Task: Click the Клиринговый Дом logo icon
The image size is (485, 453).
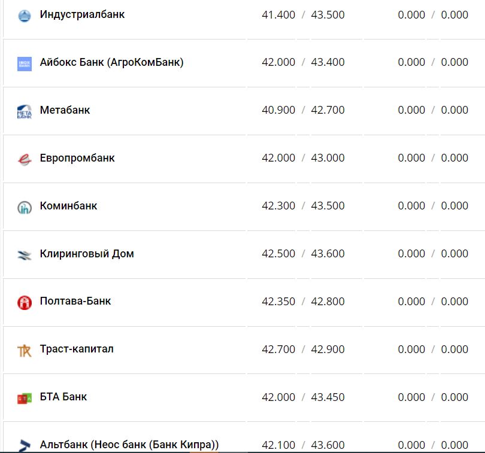Action: click(24, 255)
